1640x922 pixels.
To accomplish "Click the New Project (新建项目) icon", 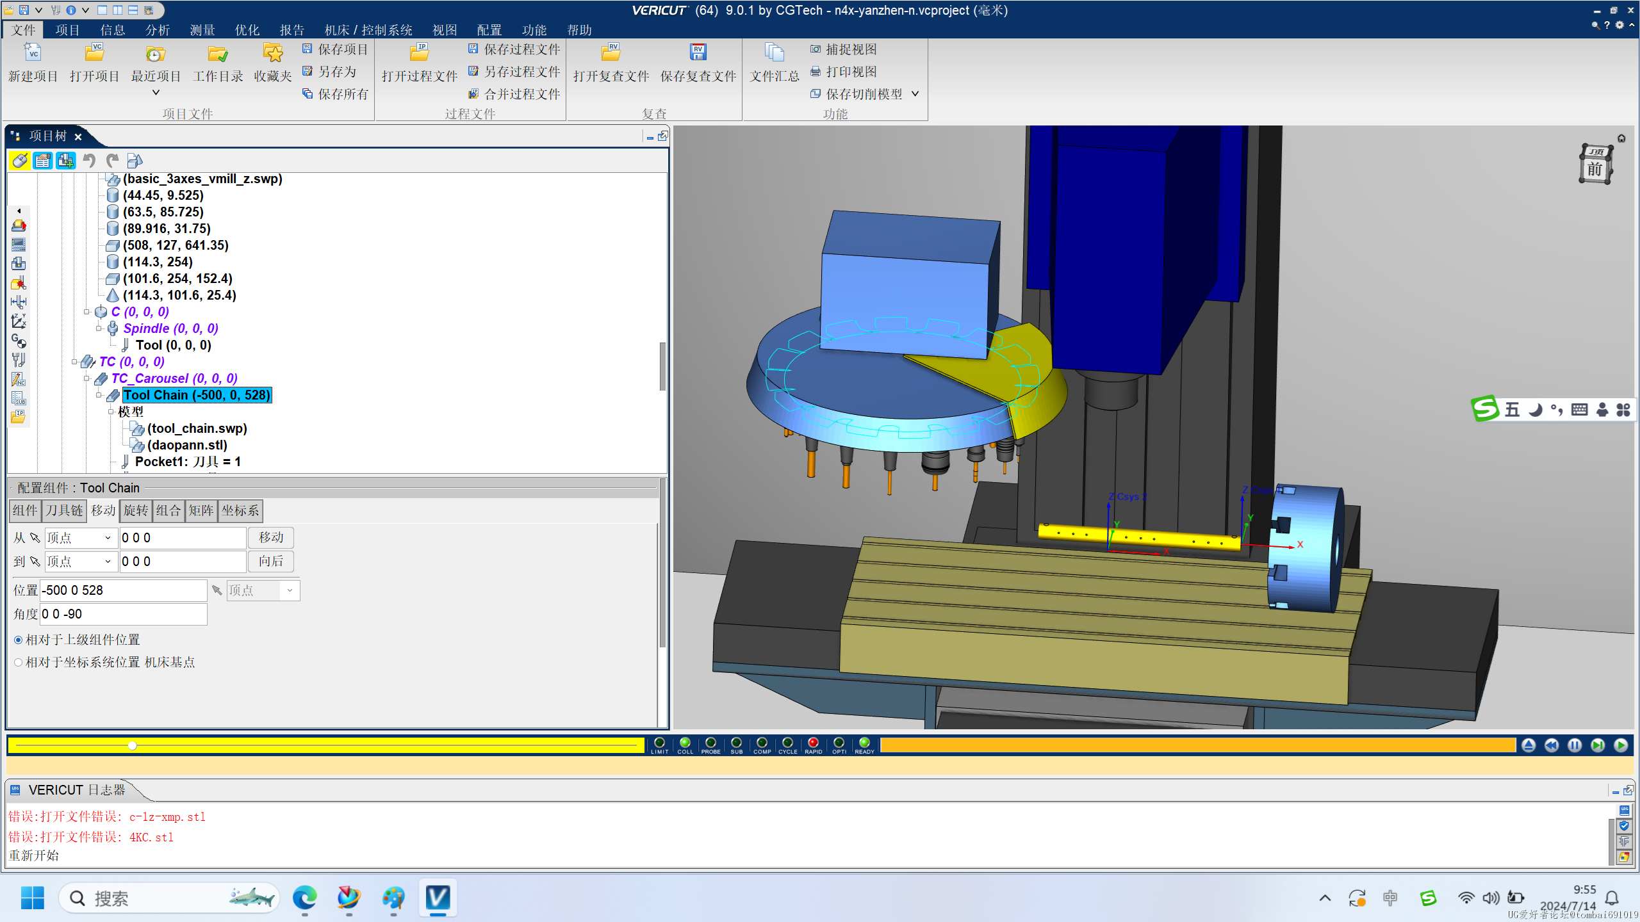I will (33, 53).
